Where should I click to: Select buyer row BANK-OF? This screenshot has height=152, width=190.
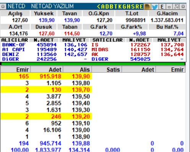(x=45, y=45)
